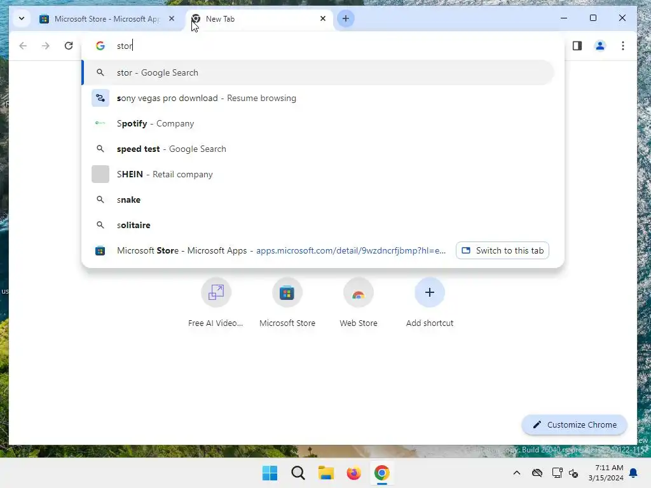Pick the 'speed test' search suggestion

tap(318, 149)
